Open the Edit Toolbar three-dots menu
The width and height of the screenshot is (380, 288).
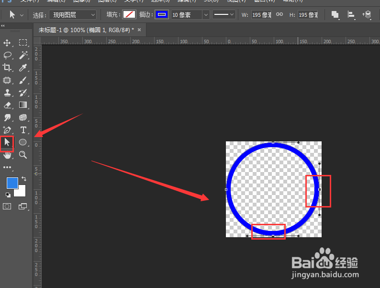[x=7, y=167]
